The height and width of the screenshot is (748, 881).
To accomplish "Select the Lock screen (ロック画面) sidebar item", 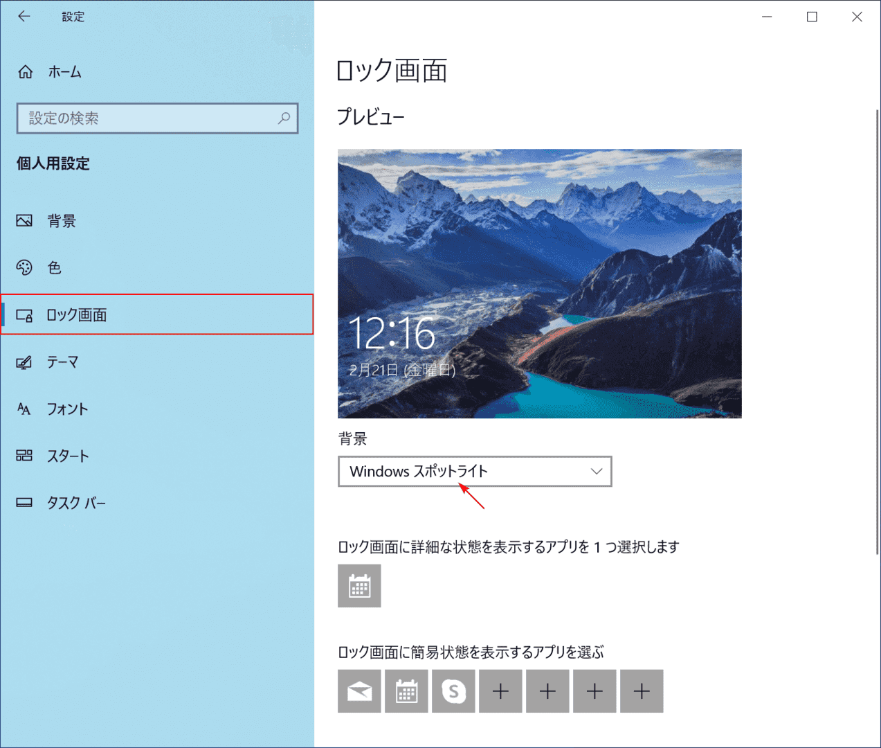I will pos(157,314).
